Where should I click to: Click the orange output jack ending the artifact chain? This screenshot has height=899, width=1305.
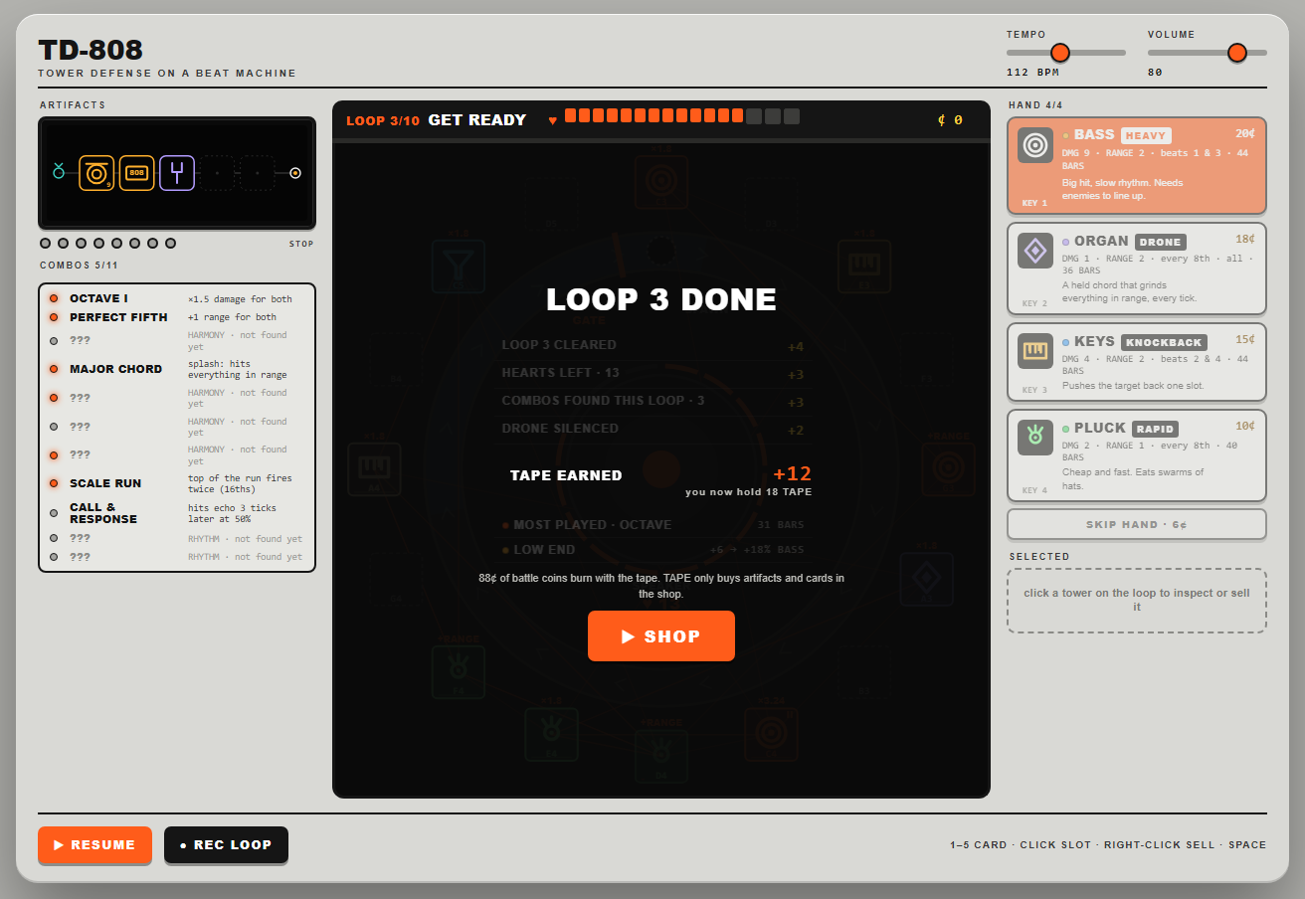[x=295, y=173]
